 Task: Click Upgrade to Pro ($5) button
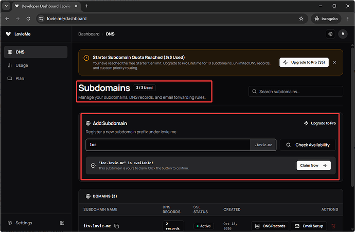pyautogui.click(x=304, y=62)
